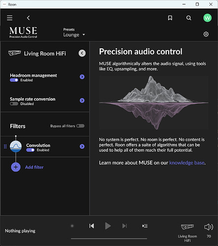Click the volume speaker icon
Viewport: 218px width, 246px height.
[209, 227]
